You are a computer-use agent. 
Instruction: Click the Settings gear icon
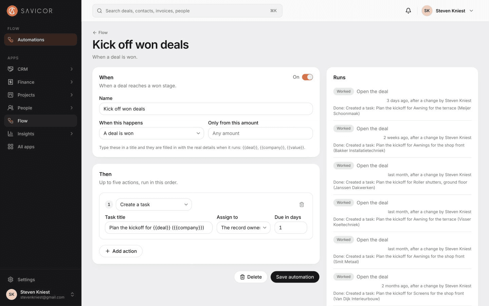click(x=11, y=279)
